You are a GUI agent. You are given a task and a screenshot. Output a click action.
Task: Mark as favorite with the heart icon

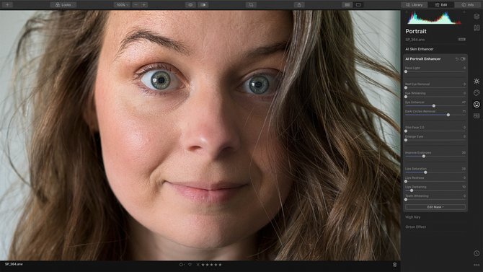pos(190,265)
